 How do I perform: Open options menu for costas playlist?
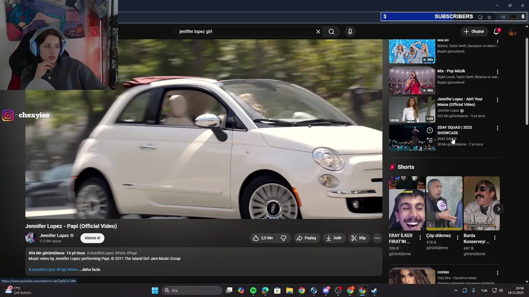[498, 273]
